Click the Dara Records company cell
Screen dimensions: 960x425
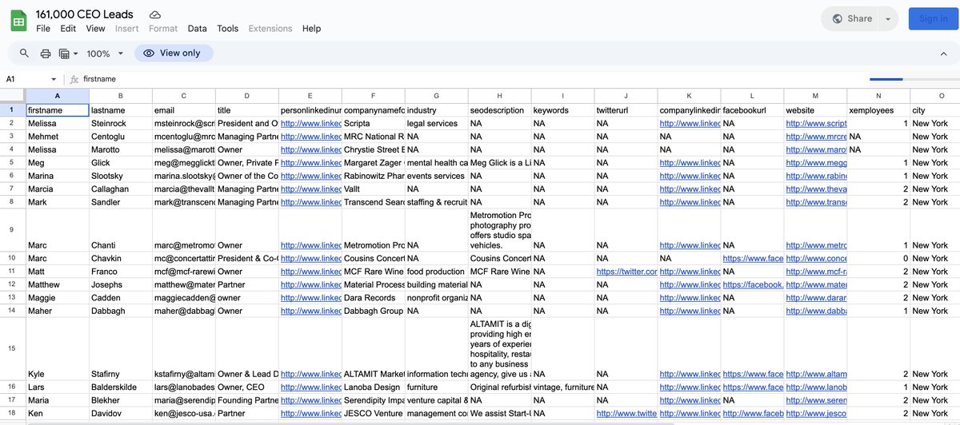374,297
